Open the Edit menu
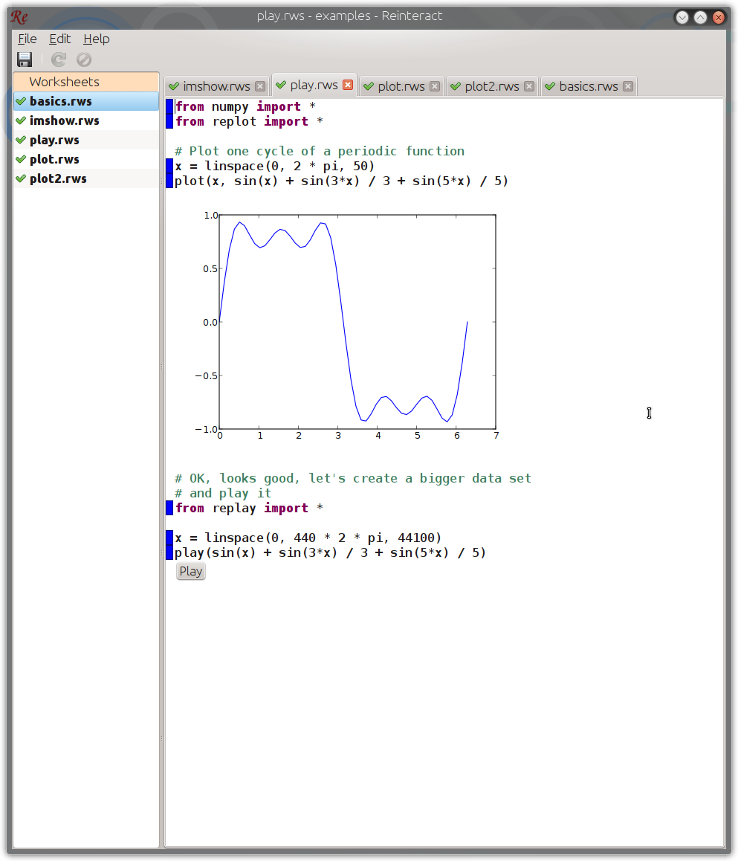 coord(59,39)
